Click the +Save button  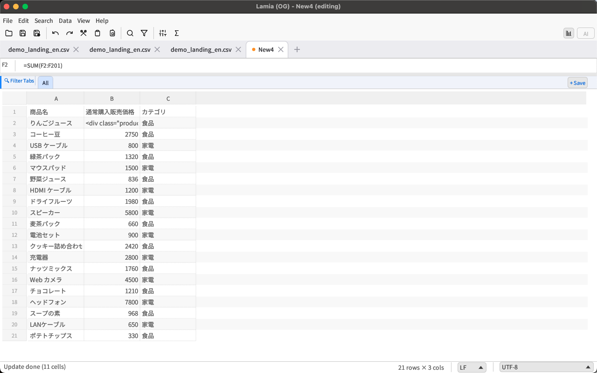[x=577, y=83]
